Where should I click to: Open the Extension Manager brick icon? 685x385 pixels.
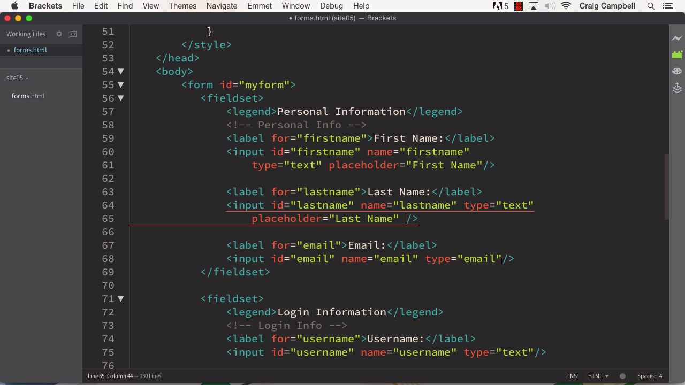tap(677, 55)
